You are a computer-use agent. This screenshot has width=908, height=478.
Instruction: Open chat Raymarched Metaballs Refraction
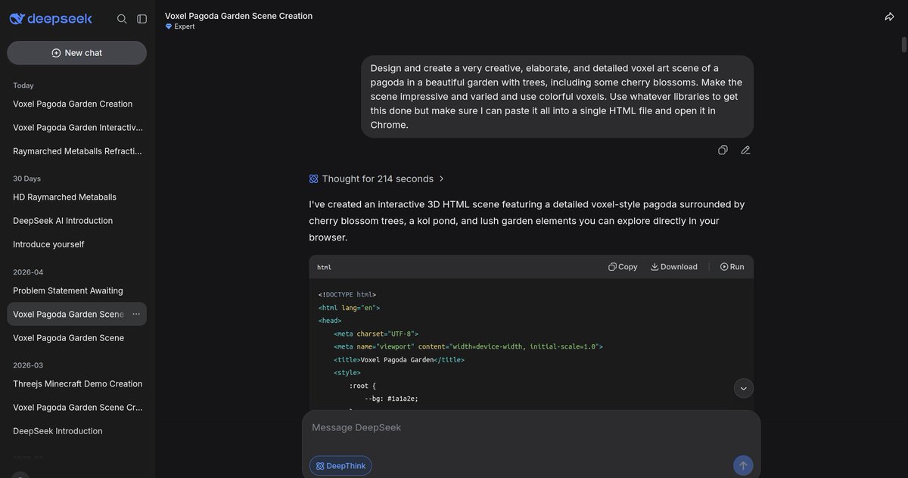click(76, 151)
